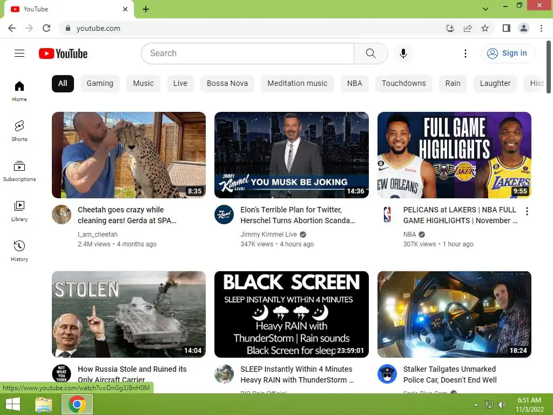The image size is (553, 415).
Task: Open Stalker Tailgates Unmarked Police Car title
Action: point(450,374)
